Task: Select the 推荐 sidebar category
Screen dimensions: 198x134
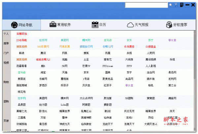Action: (6, 44)
